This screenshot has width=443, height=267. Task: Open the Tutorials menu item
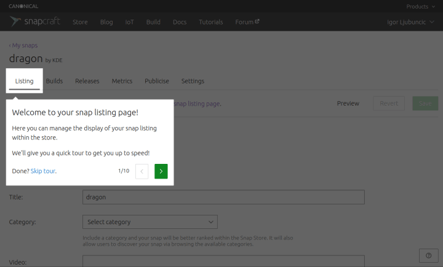tap(211, 22)
